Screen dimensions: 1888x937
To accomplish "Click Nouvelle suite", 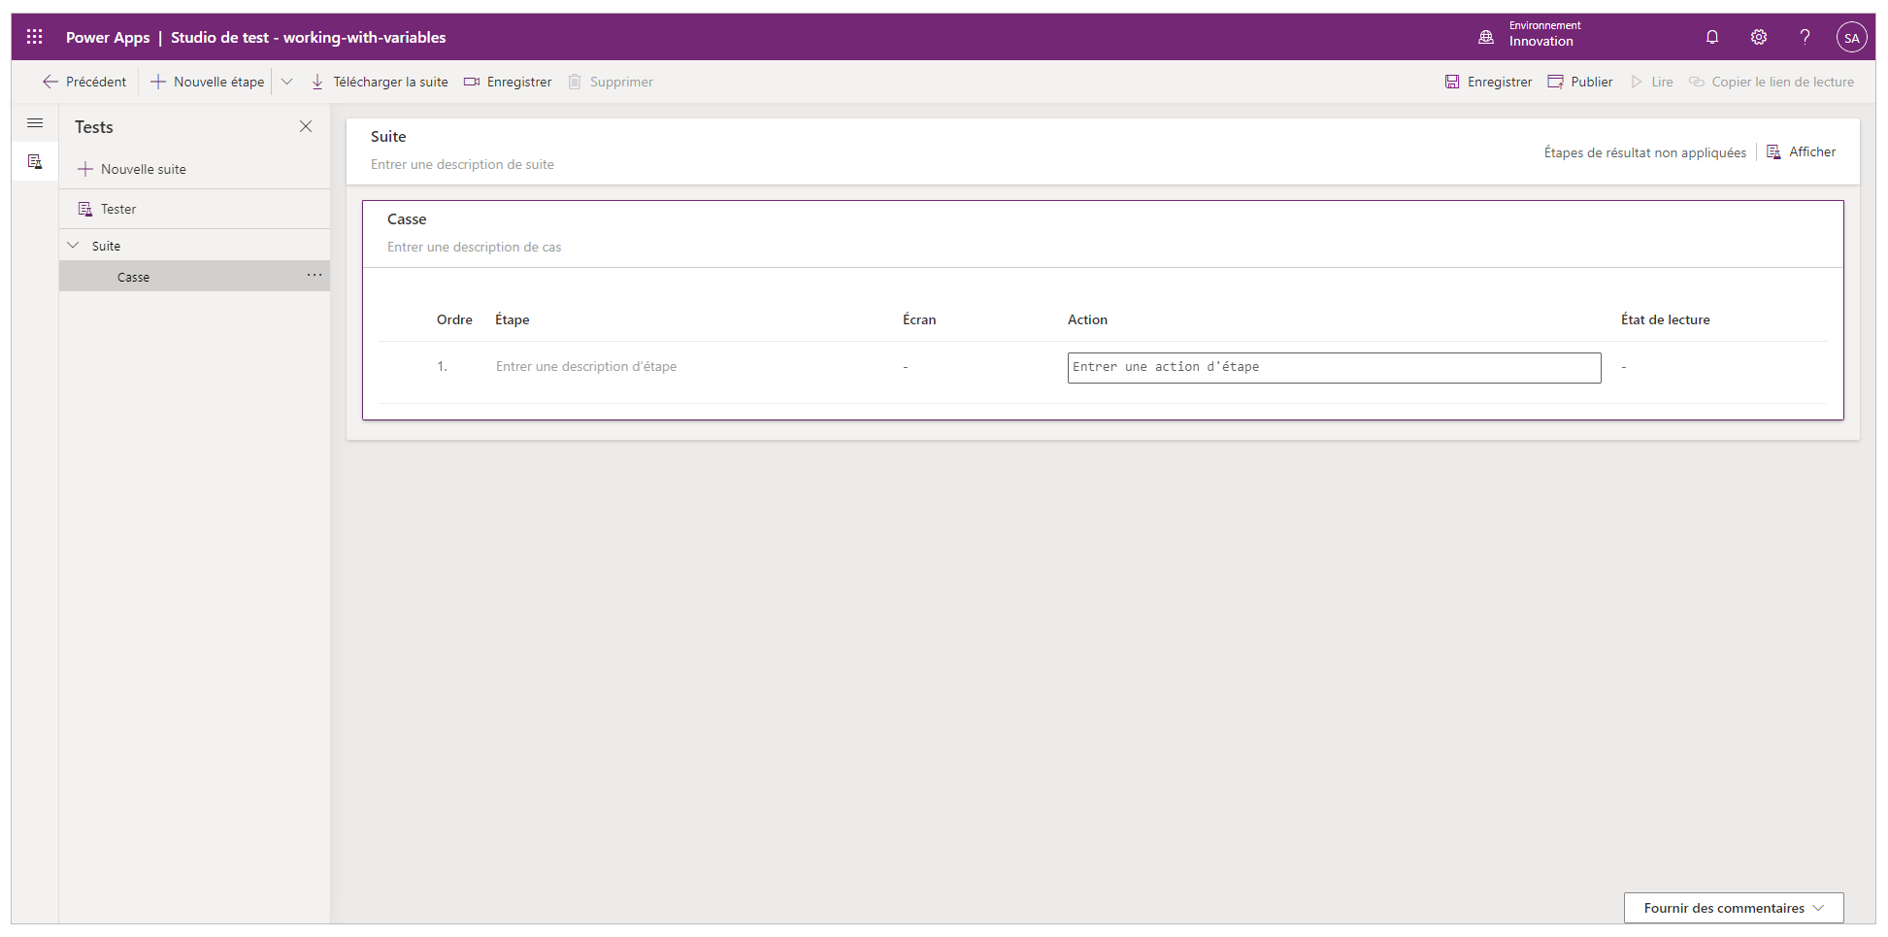I will click(132, 169).
